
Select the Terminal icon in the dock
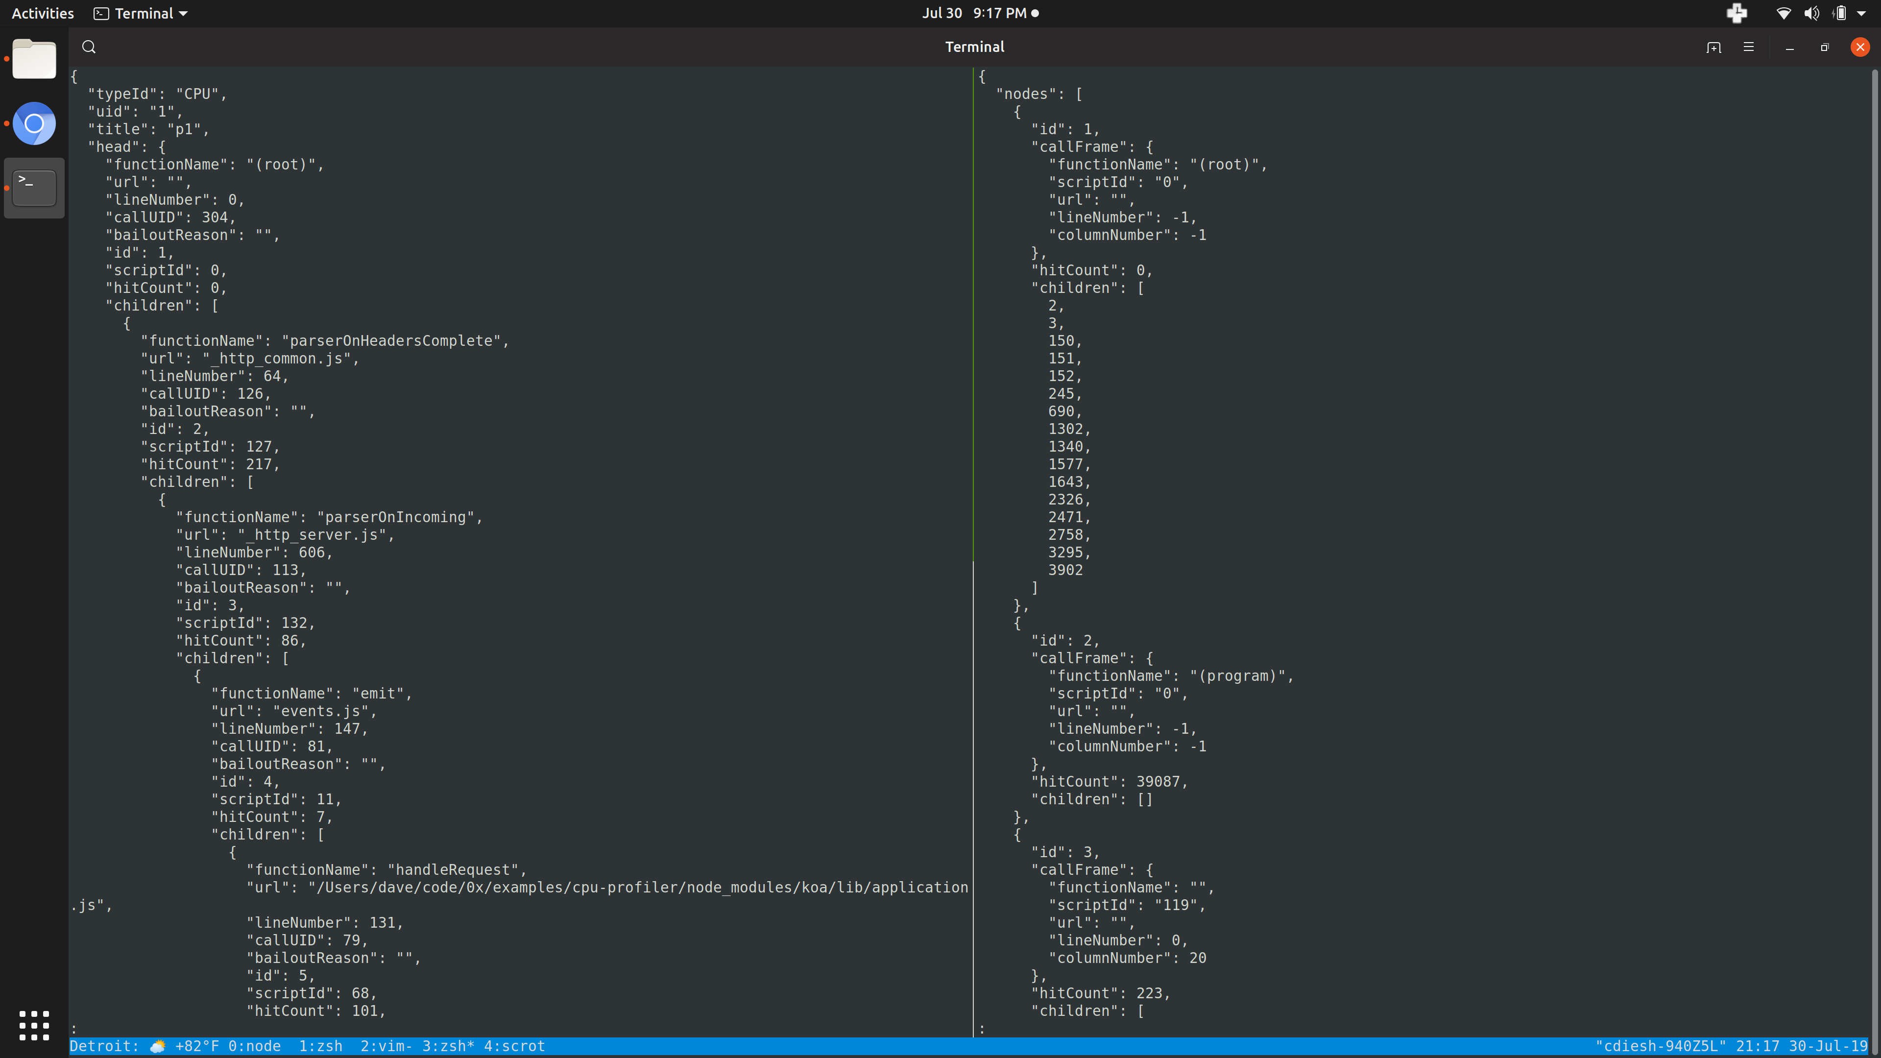pos(34,187)
